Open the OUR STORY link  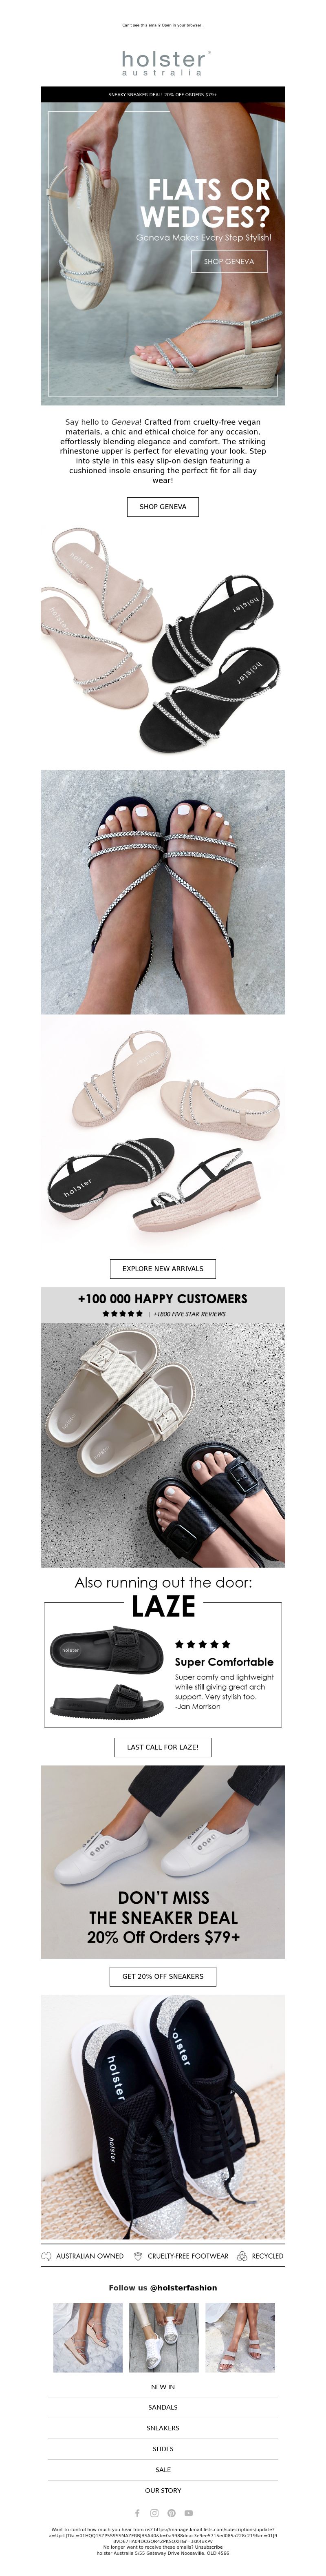coord(162,2490)
